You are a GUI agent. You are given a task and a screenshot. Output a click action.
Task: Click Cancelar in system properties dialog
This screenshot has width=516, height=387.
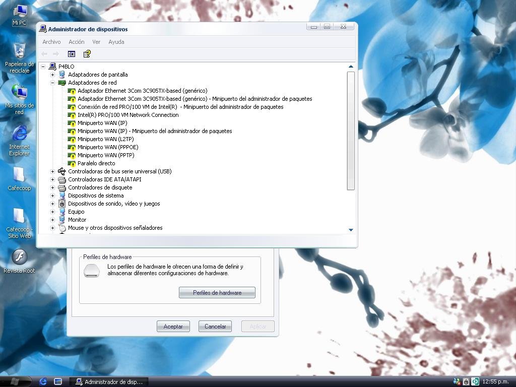tap(215, 327)
